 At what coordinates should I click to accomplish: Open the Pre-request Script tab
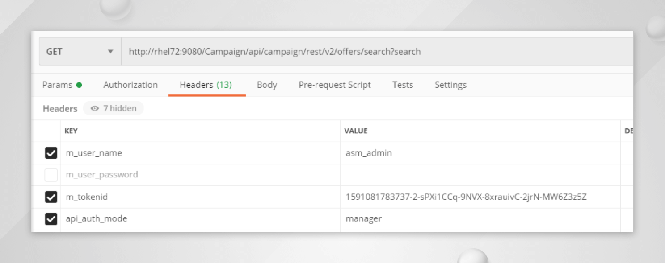click(335, 85)
